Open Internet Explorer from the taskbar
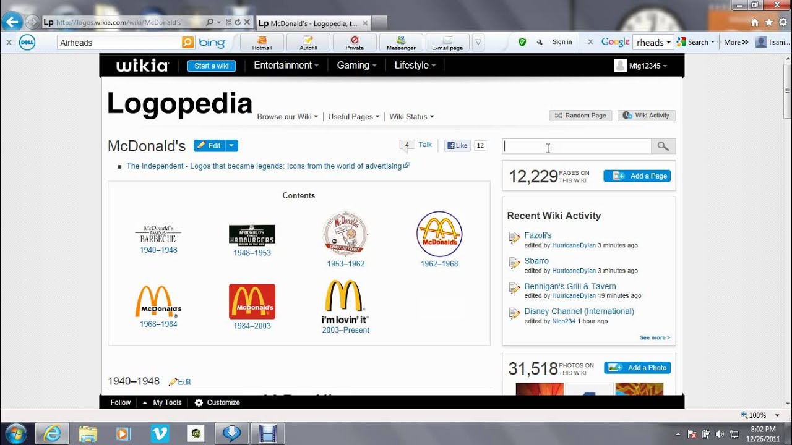Screen dimensions: 792x445 click(x=52, y=434)
